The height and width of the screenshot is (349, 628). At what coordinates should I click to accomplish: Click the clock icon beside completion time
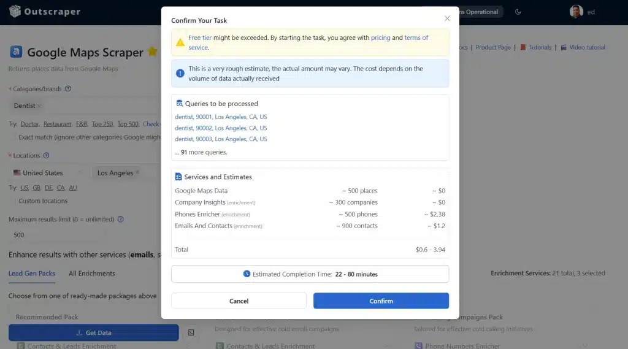click(x=247, y=274)
